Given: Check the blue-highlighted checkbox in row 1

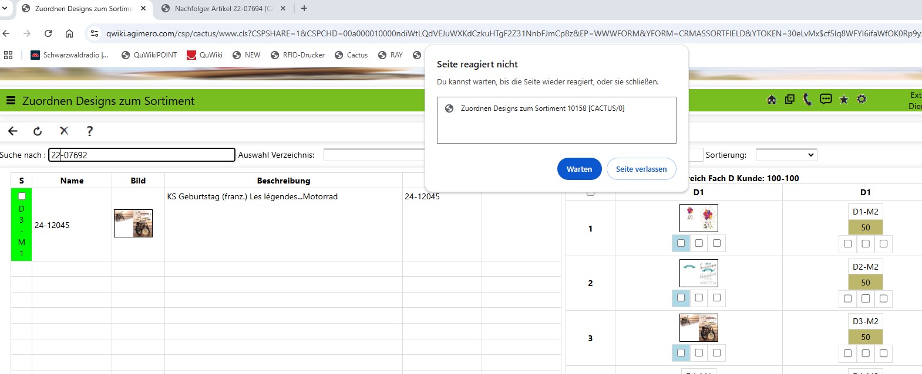Looking at the screenshot, I should (x=681, y=243).
